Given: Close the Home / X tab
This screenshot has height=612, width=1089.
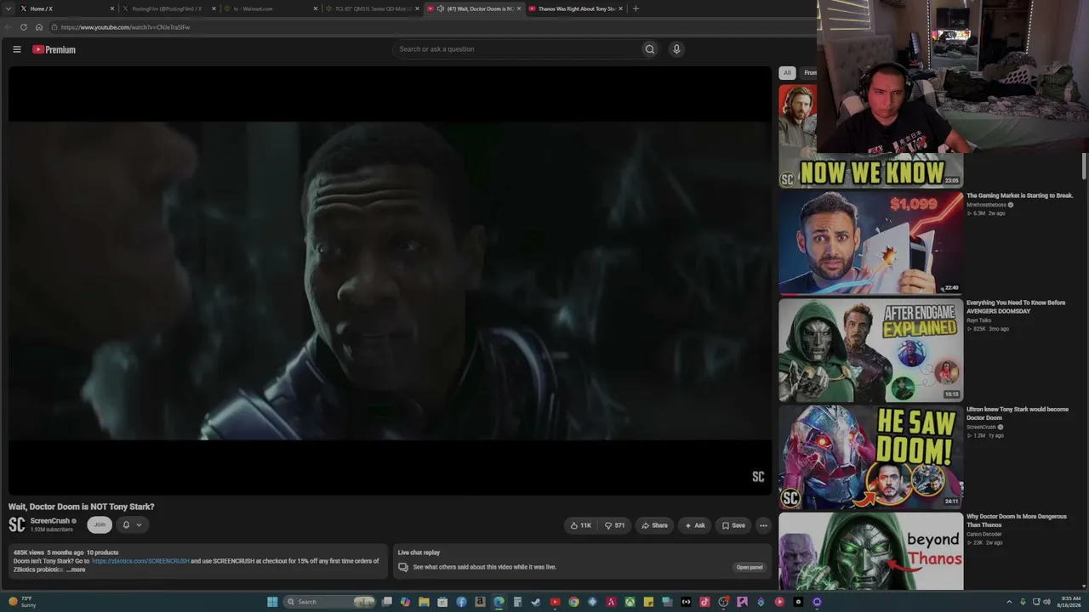Looking at the screenshot, I should (111, 8).
